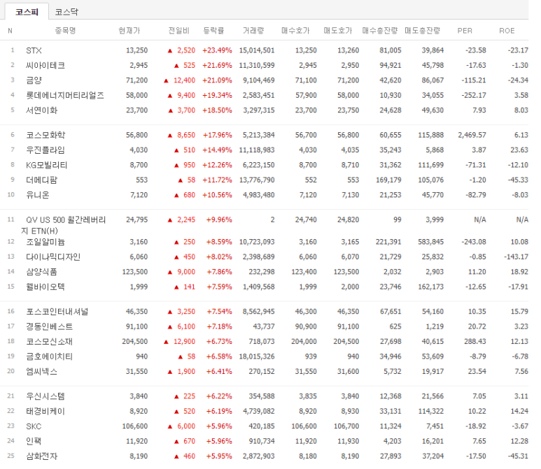Screen dimensions: 541x469
Task: Select 코스모화학 PER value 2,469.57
Action: click(x=472, y=135)
